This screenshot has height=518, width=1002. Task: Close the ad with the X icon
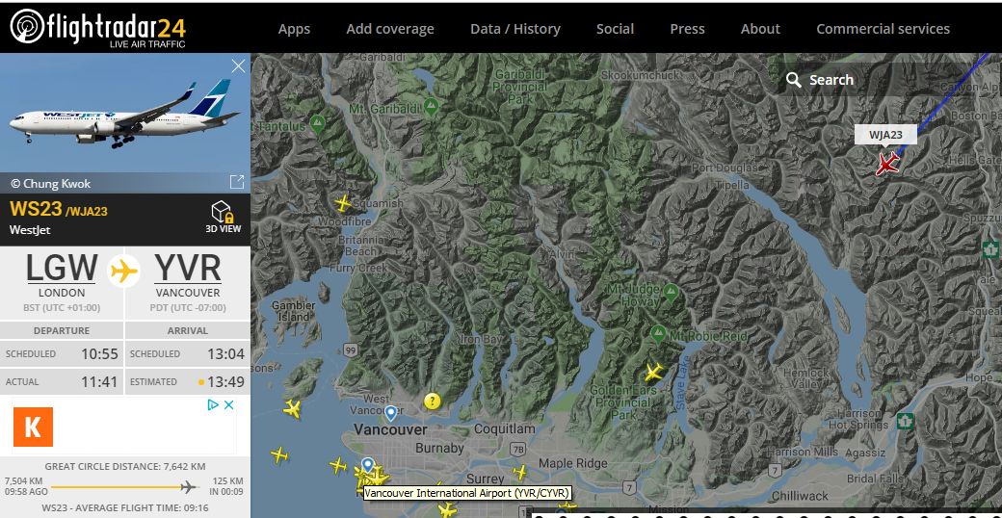point(228,404)
